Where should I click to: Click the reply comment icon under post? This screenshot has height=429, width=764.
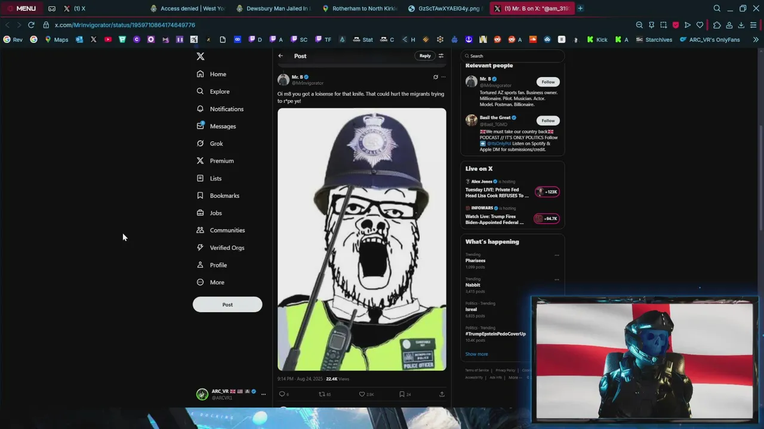[x=282, y=394]
